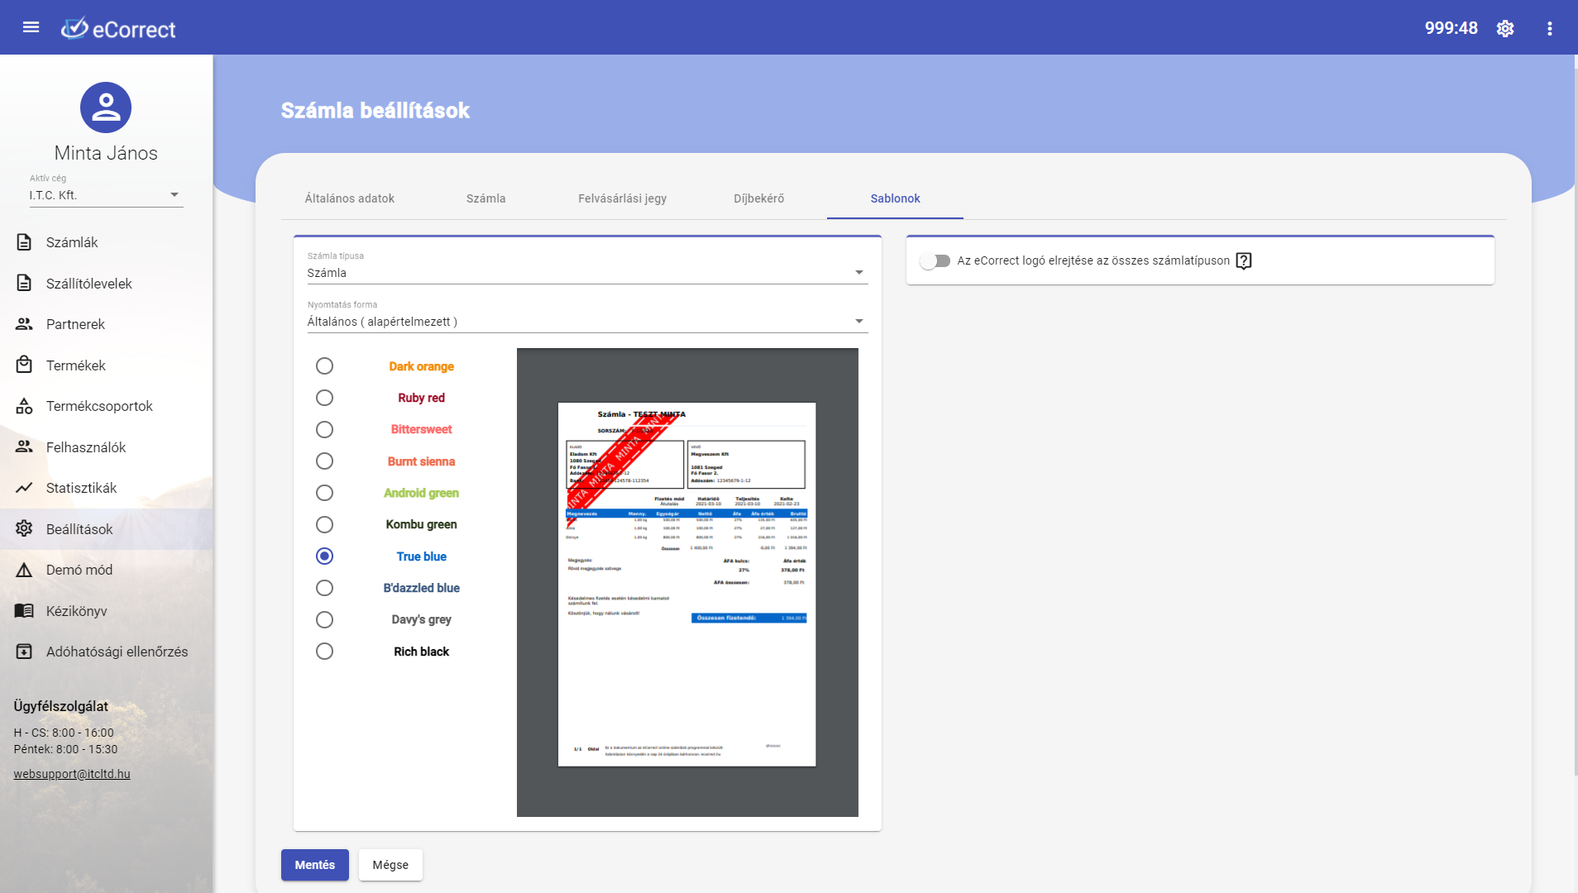The image size is (1578, 893).
Task: Select the Dark orange radio button
Action: click(x=324, y=366)
